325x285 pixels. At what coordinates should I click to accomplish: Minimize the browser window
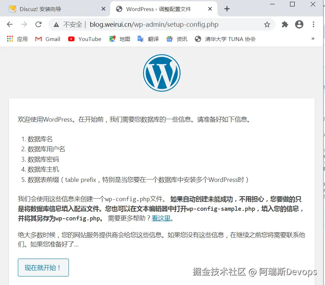pyautogui.click(x=272, y=4)
